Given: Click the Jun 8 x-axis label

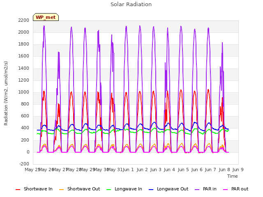Looking at the screenshot, I should (x=224, y=170).
